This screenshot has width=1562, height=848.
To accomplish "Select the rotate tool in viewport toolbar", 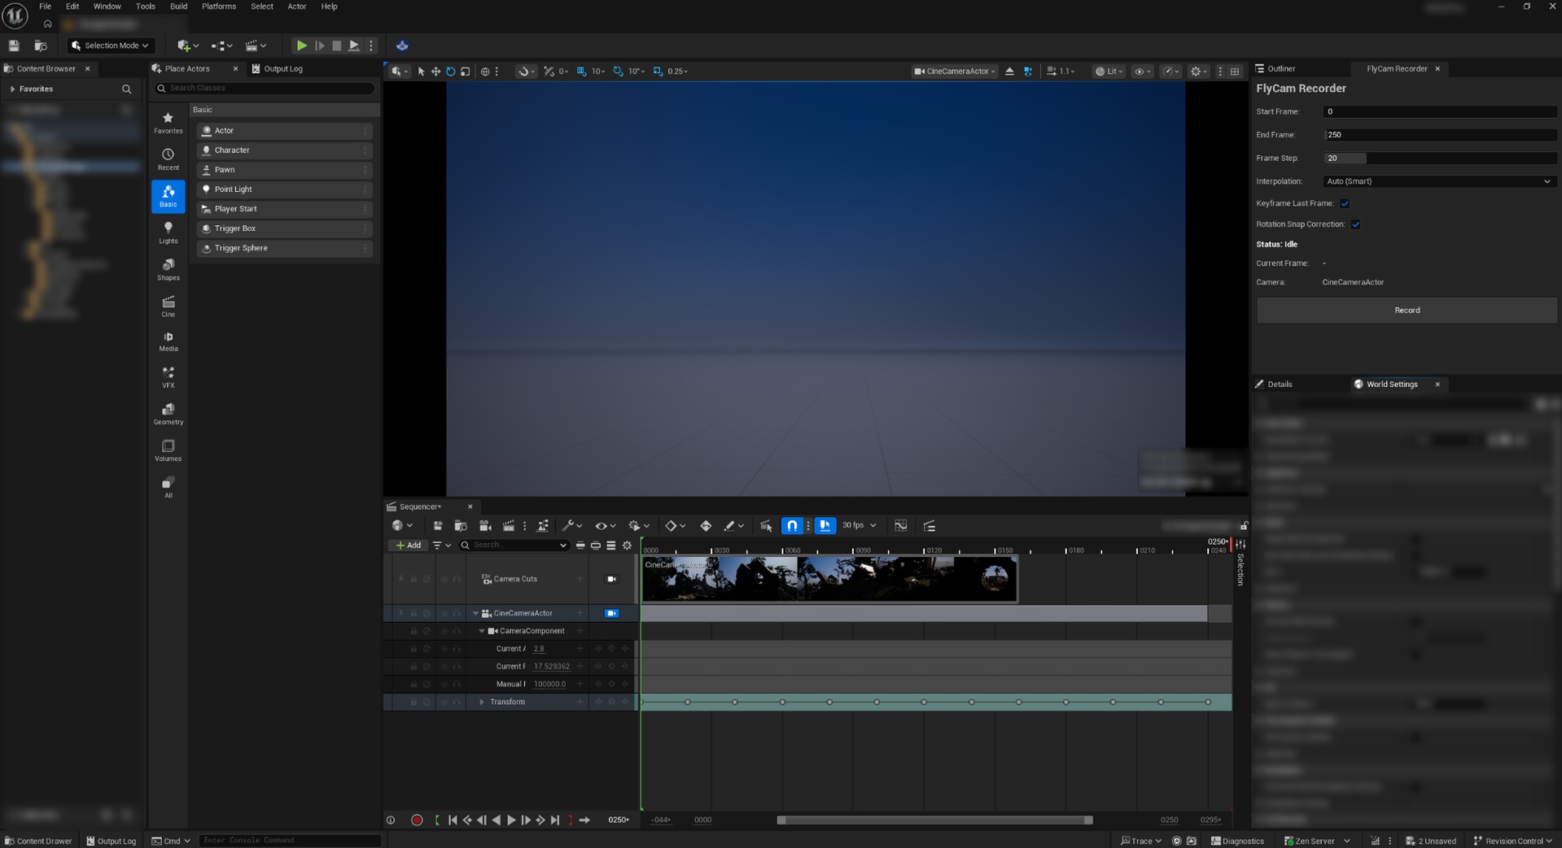I will [450, 71].
